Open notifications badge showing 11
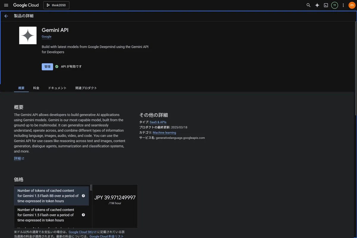This screenshot has height=238, width=357. (335, 5)
